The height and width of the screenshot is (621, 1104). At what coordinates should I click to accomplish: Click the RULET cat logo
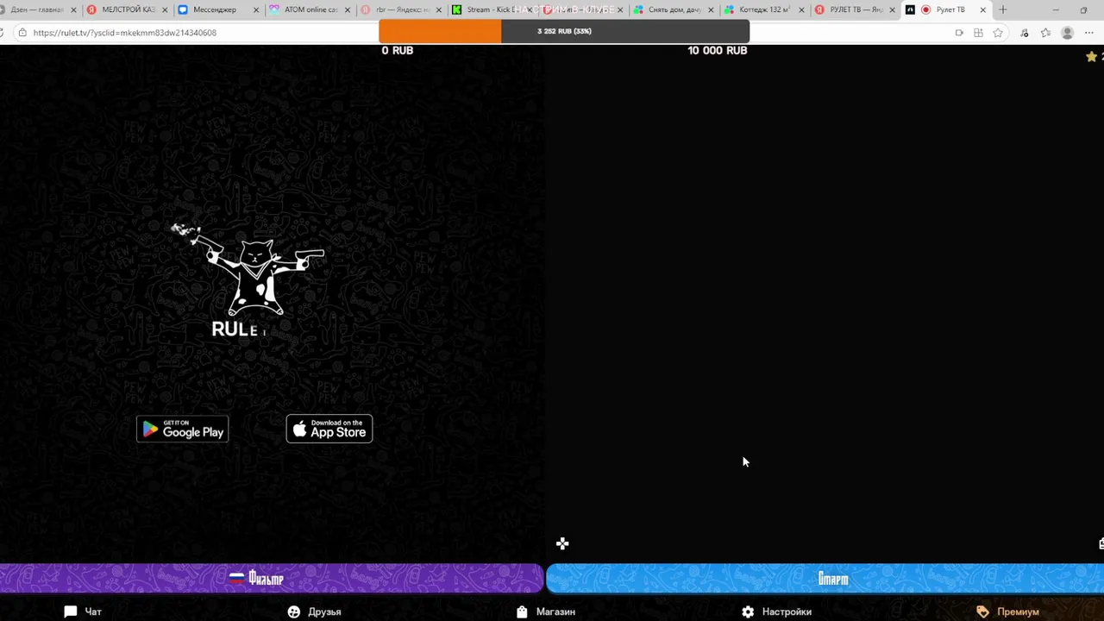(248, 280)
